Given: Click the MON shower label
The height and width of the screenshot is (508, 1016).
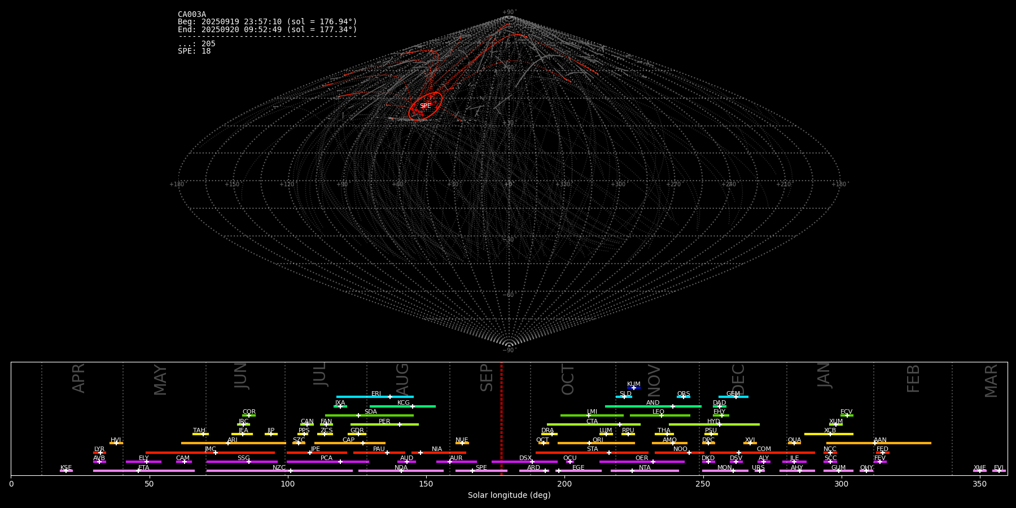Looking at the screenshot, I should click(x=724, y=468).
